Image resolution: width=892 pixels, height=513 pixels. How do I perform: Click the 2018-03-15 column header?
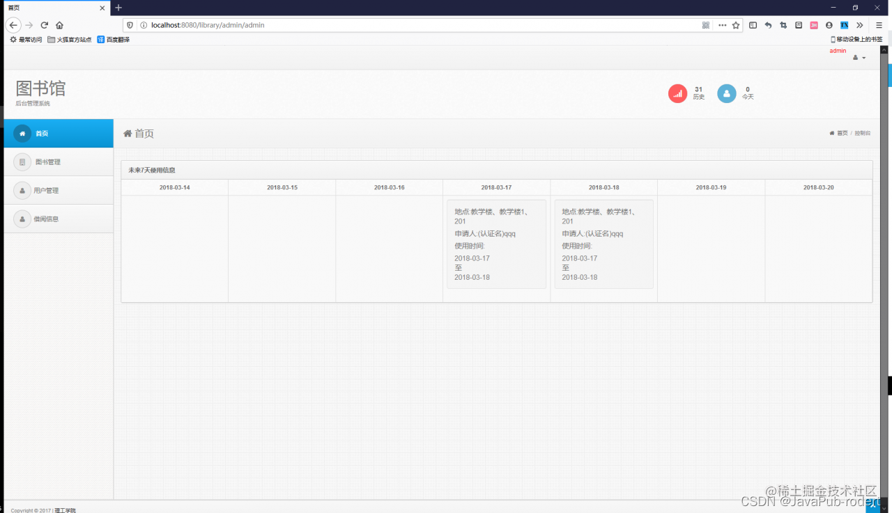coord(282,187)
